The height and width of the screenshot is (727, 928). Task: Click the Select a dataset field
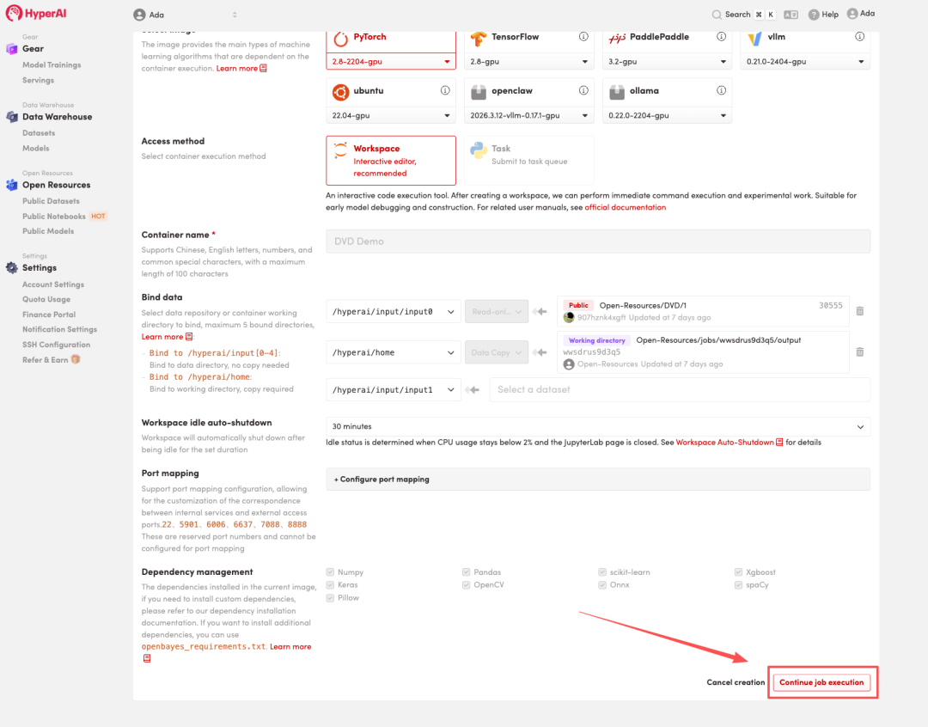pos(680,389)
